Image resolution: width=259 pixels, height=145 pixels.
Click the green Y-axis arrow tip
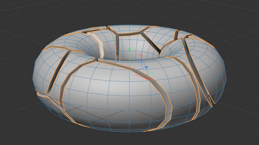coord(129,49)
